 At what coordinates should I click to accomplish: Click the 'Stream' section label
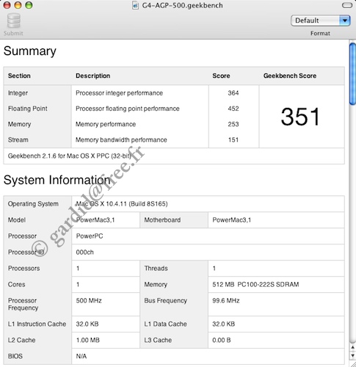(18, 140)
